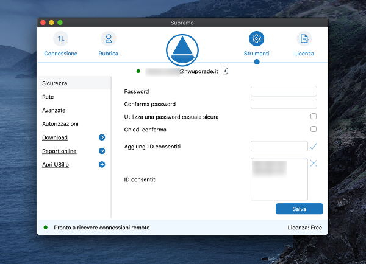
Task: Select Sicurezza in the sidebar
Action: click(x=74, y=83)
